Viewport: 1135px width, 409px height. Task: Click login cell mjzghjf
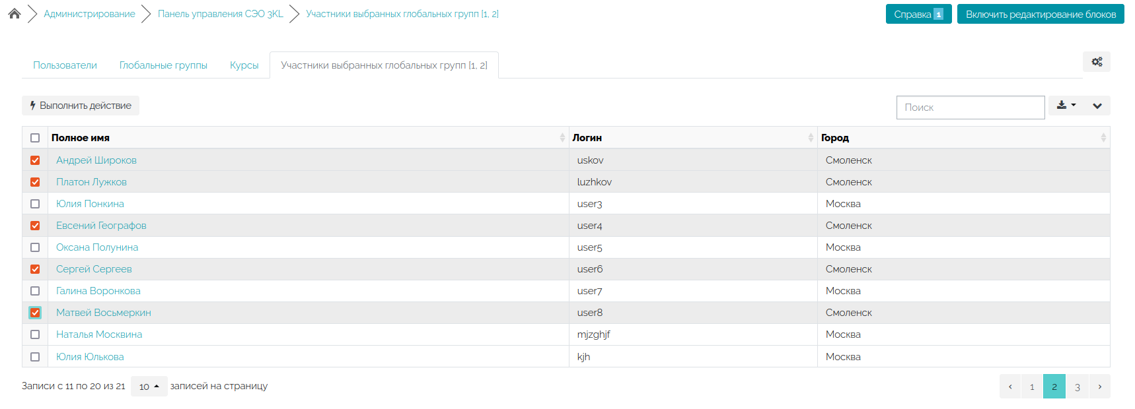pyautogui.click(x=693, y=334)
